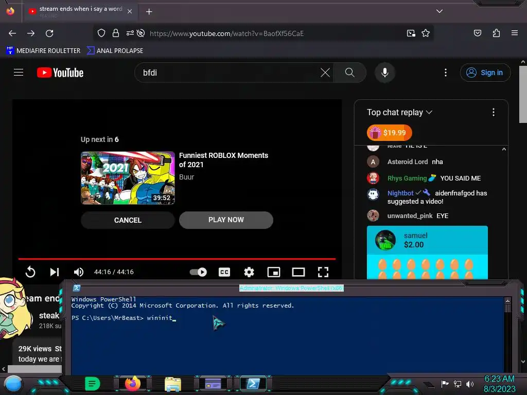Open the YouTube guide hamburger menu
This screenshot has height=395, width=527.
pyautogui.click(x=19, y=73)
